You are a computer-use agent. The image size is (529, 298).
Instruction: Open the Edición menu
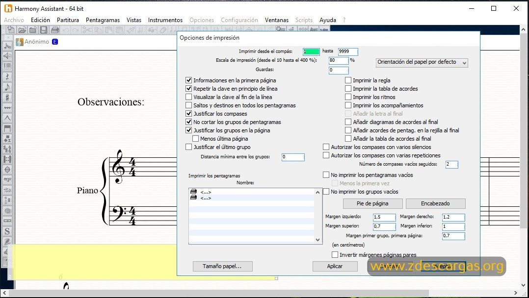pyautogui.click(x=40, y=20)
